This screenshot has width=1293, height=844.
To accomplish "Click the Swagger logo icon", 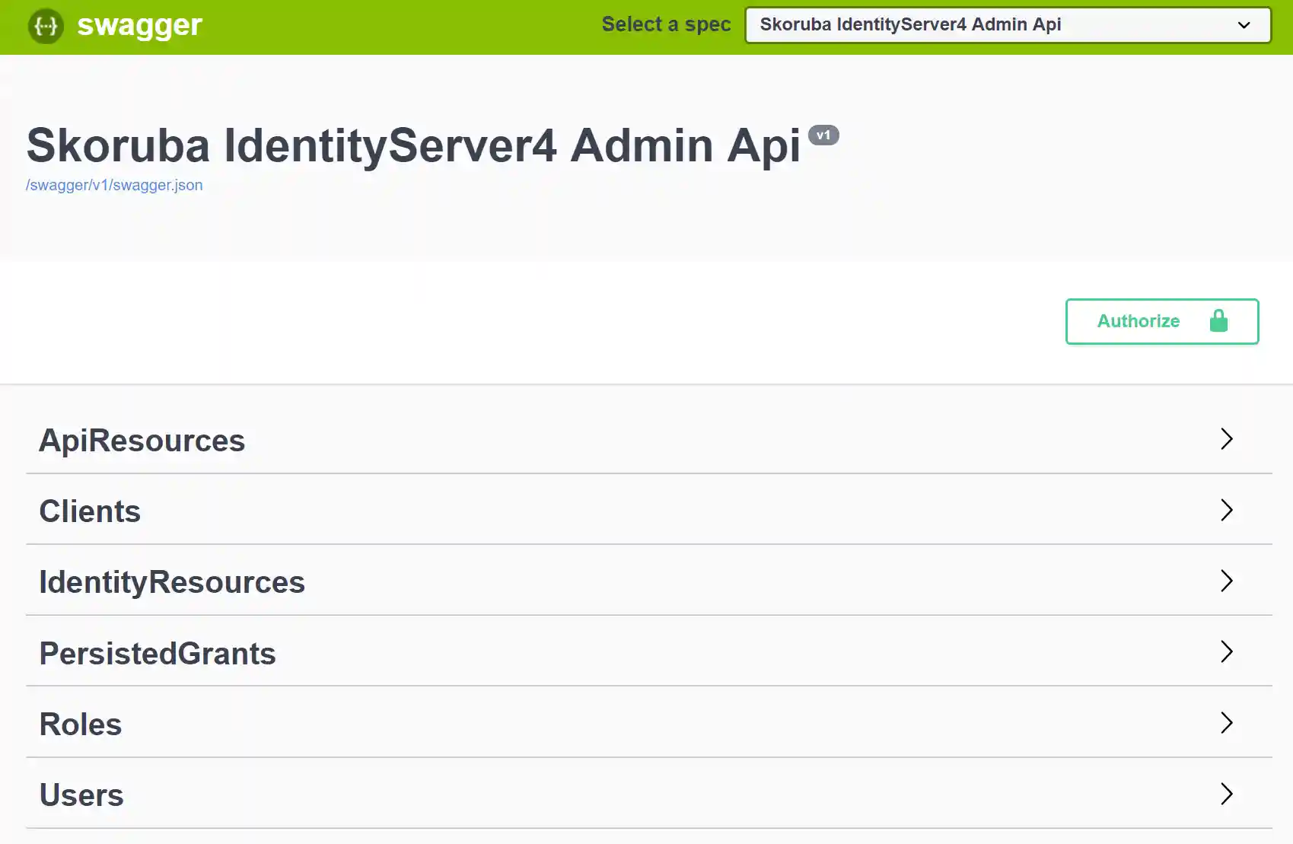I will pos(46,27).
